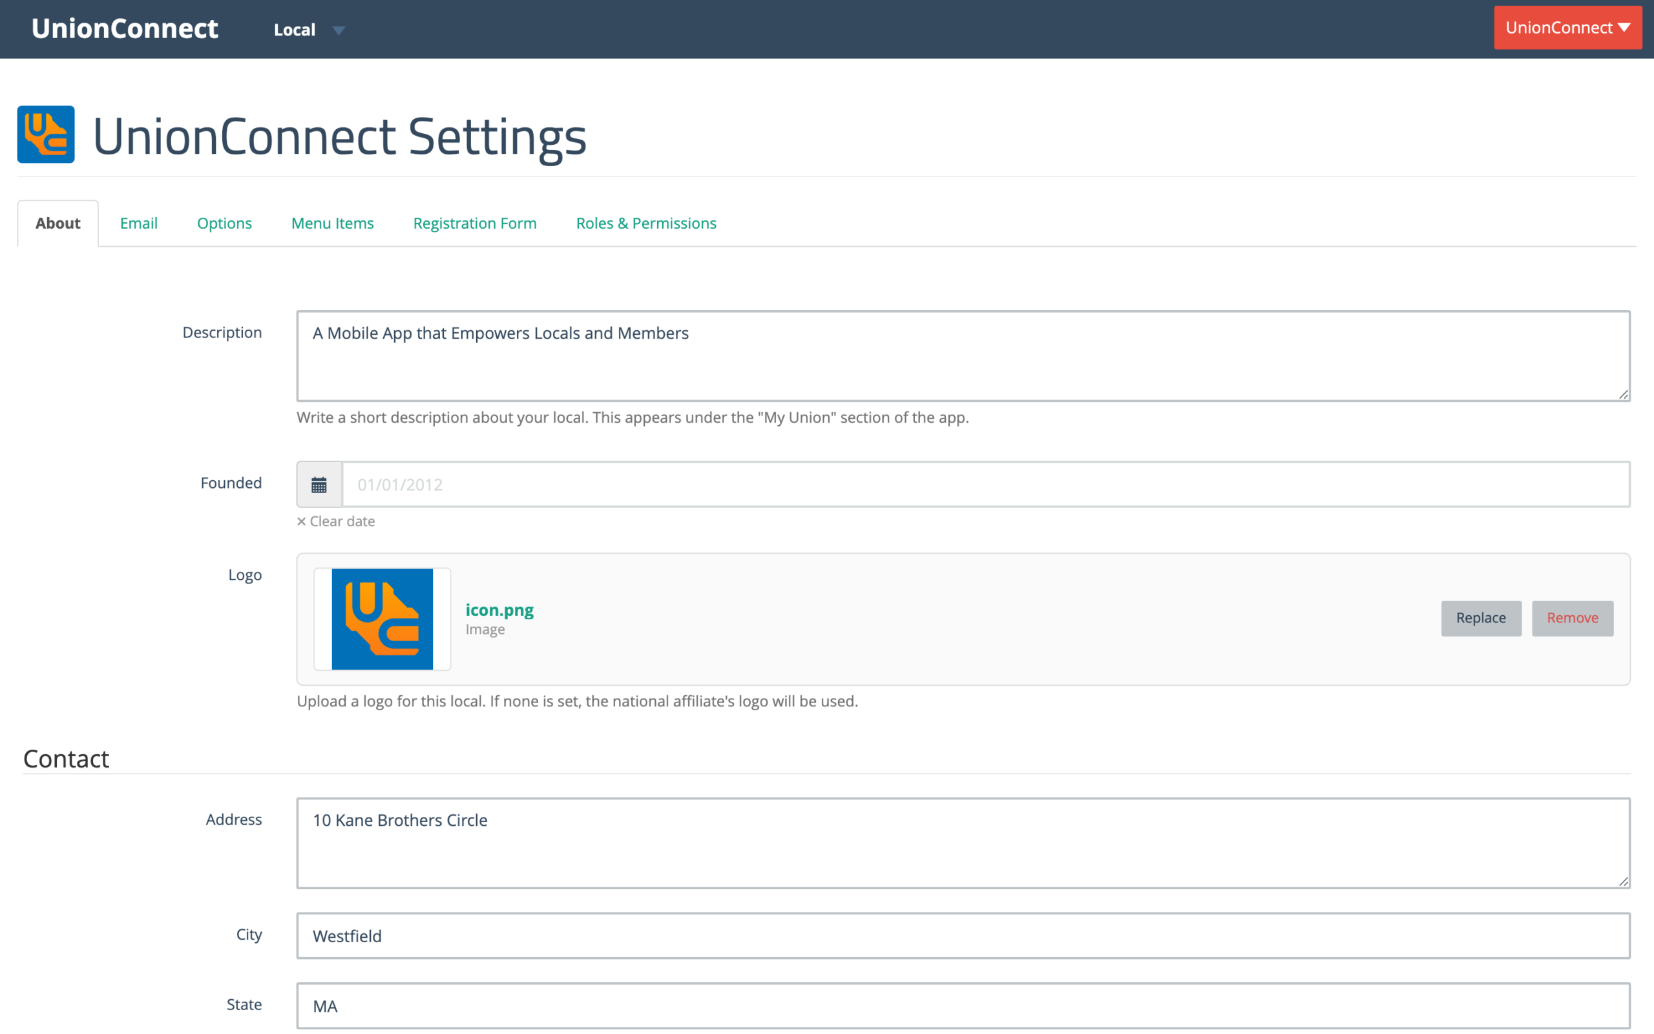Click the calendar icon beside Founded
1654x1034 pixels.
coord(319,485)
